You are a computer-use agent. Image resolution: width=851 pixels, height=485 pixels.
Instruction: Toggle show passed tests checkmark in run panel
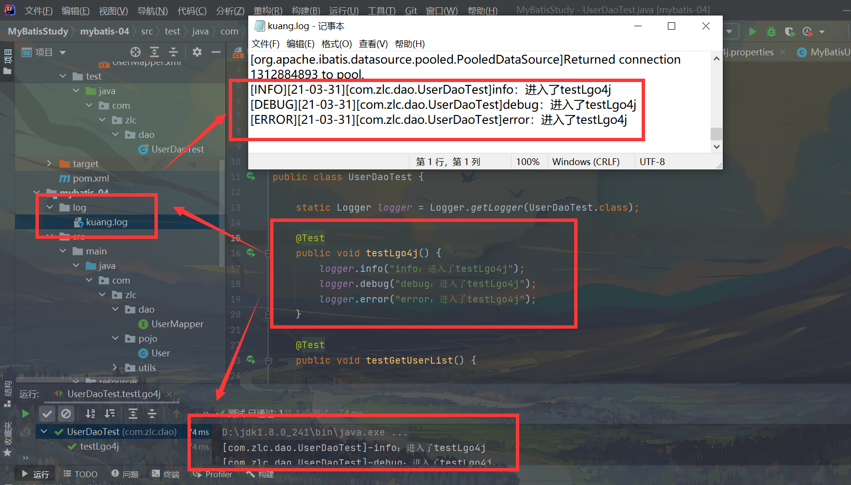[x=47, y=414]
